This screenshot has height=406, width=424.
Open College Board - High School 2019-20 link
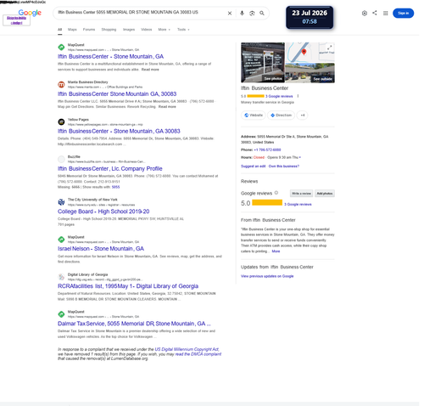tap(103, 211)
